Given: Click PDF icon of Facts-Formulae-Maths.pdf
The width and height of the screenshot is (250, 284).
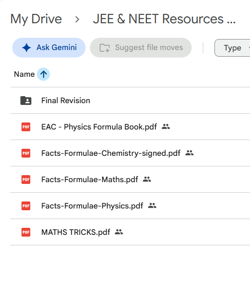Looking at the screenshot, I should pos(26,180).
